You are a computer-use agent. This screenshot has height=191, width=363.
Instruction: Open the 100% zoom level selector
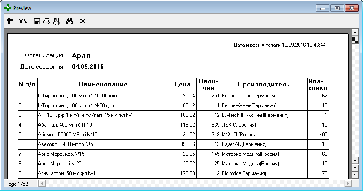22,21
